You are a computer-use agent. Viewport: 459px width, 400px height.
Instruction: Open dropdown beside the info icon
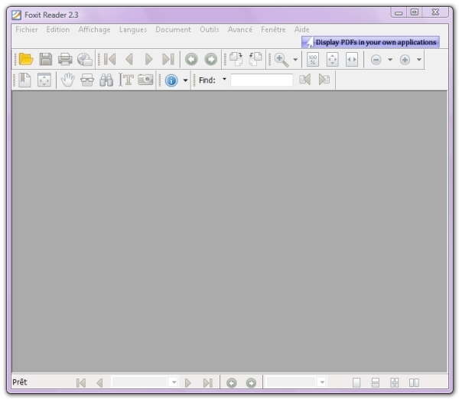tap(185, 80)
